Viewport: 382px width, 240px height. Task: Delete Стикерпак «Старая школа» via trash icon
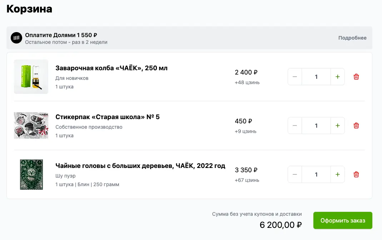pos(356,125)
